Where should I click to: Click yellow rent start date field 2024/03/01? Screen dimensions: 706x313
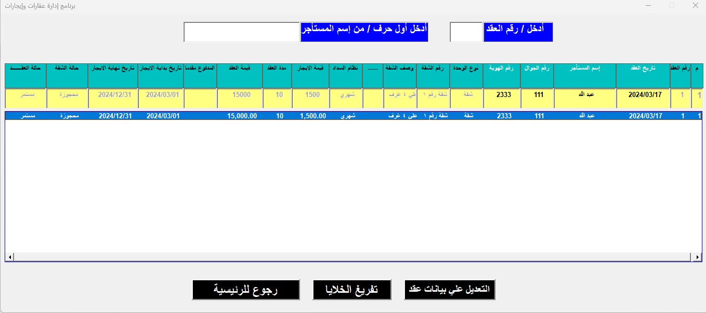pyautogui.click(x=161, y=98)
